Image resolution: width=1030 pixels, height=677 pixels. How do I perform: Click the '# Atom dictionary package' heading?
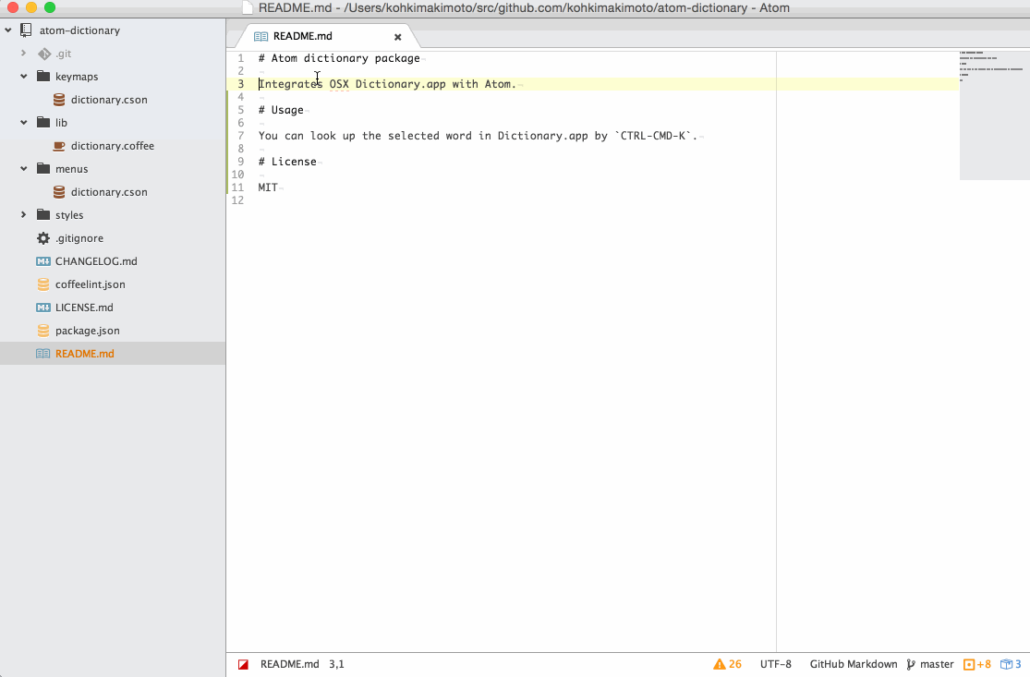[339, 58]
